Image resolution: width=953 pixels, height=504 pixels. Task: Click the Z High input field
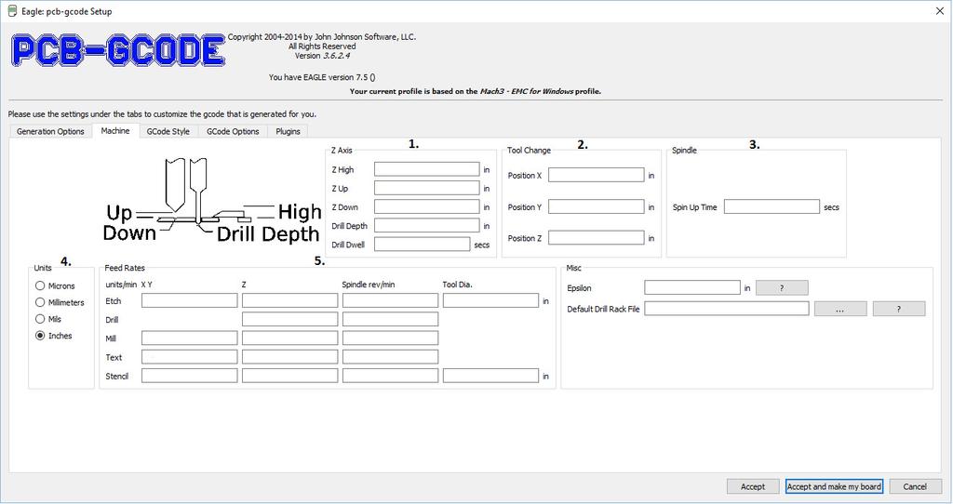(426, 169)
